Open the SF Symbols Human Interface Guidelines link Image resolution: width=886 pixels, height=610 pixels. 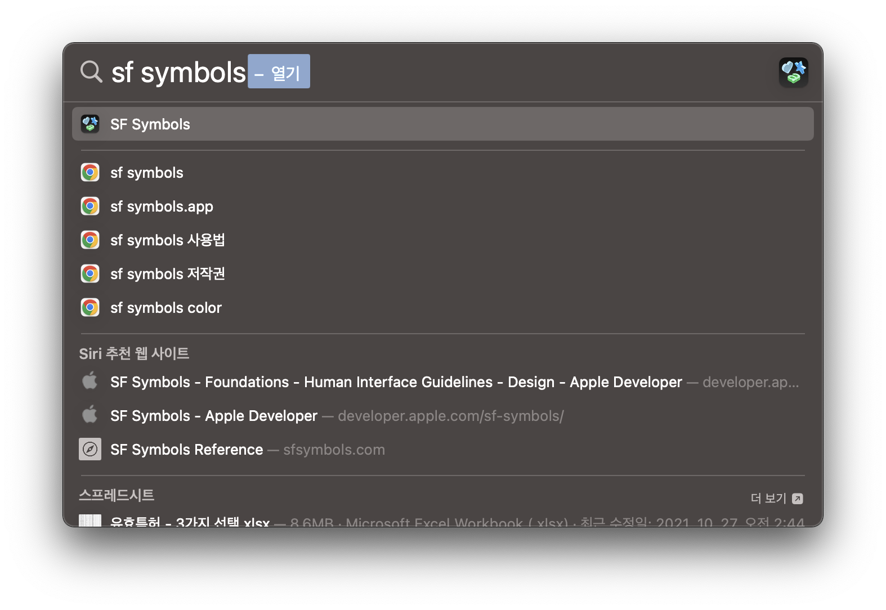443,382
